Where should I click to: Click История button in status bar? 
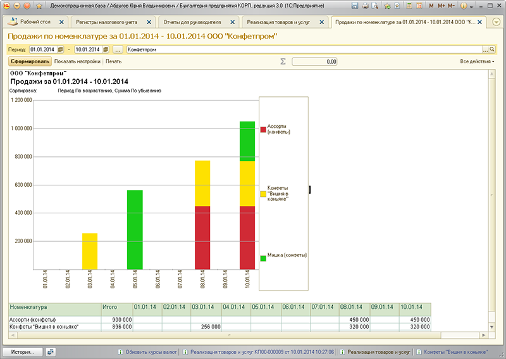pos(23,352)
